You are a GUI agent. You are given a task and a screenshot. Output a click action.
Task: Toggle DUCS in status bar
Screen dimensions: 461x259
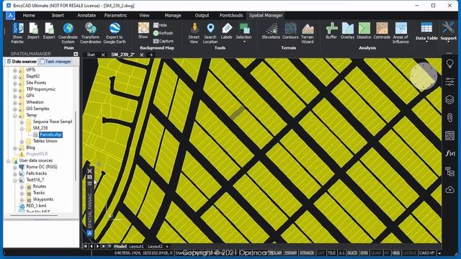pos(352,253)
